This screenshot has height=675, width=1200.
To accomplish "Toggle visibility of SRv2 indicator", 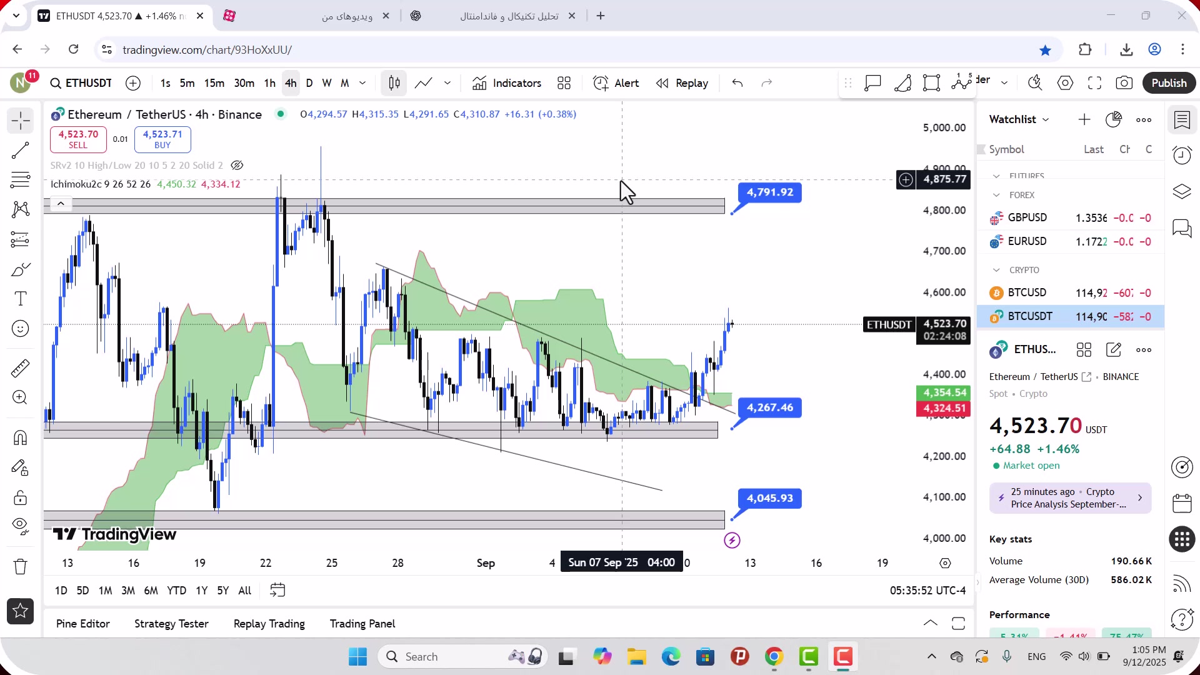I will pos(237,166).
